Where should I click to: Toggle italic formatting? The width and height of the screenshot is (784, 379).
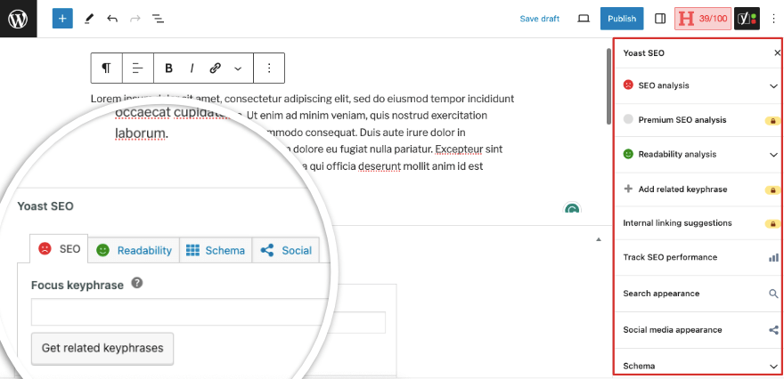[x=192, y=68]
